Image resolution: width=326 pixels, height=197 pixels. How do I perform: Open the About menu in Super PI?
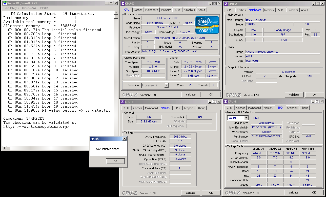pos(29,8)
